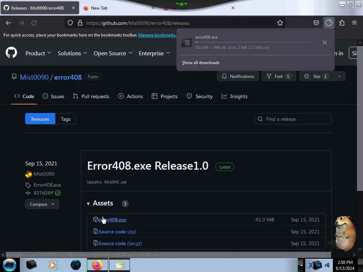Expand the Product menu
The image size is (363, 272).
point(38,53)
